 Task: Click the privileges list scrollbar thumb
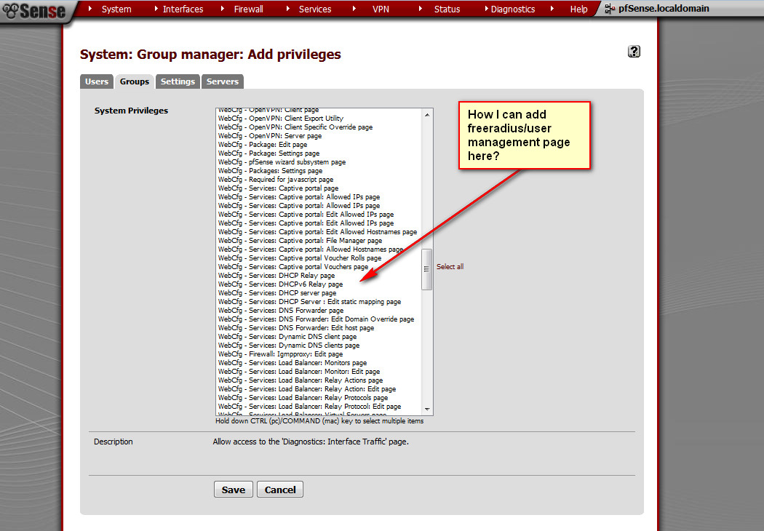pyautogui.click(x=427, y=269)
